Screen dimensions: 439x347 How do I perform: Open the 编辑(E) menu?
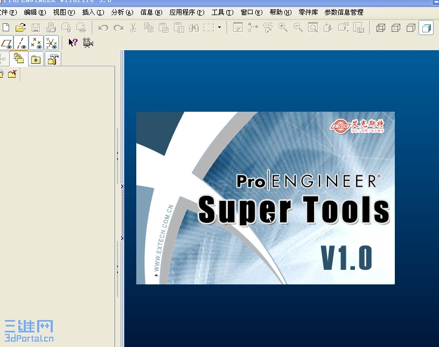35,12
